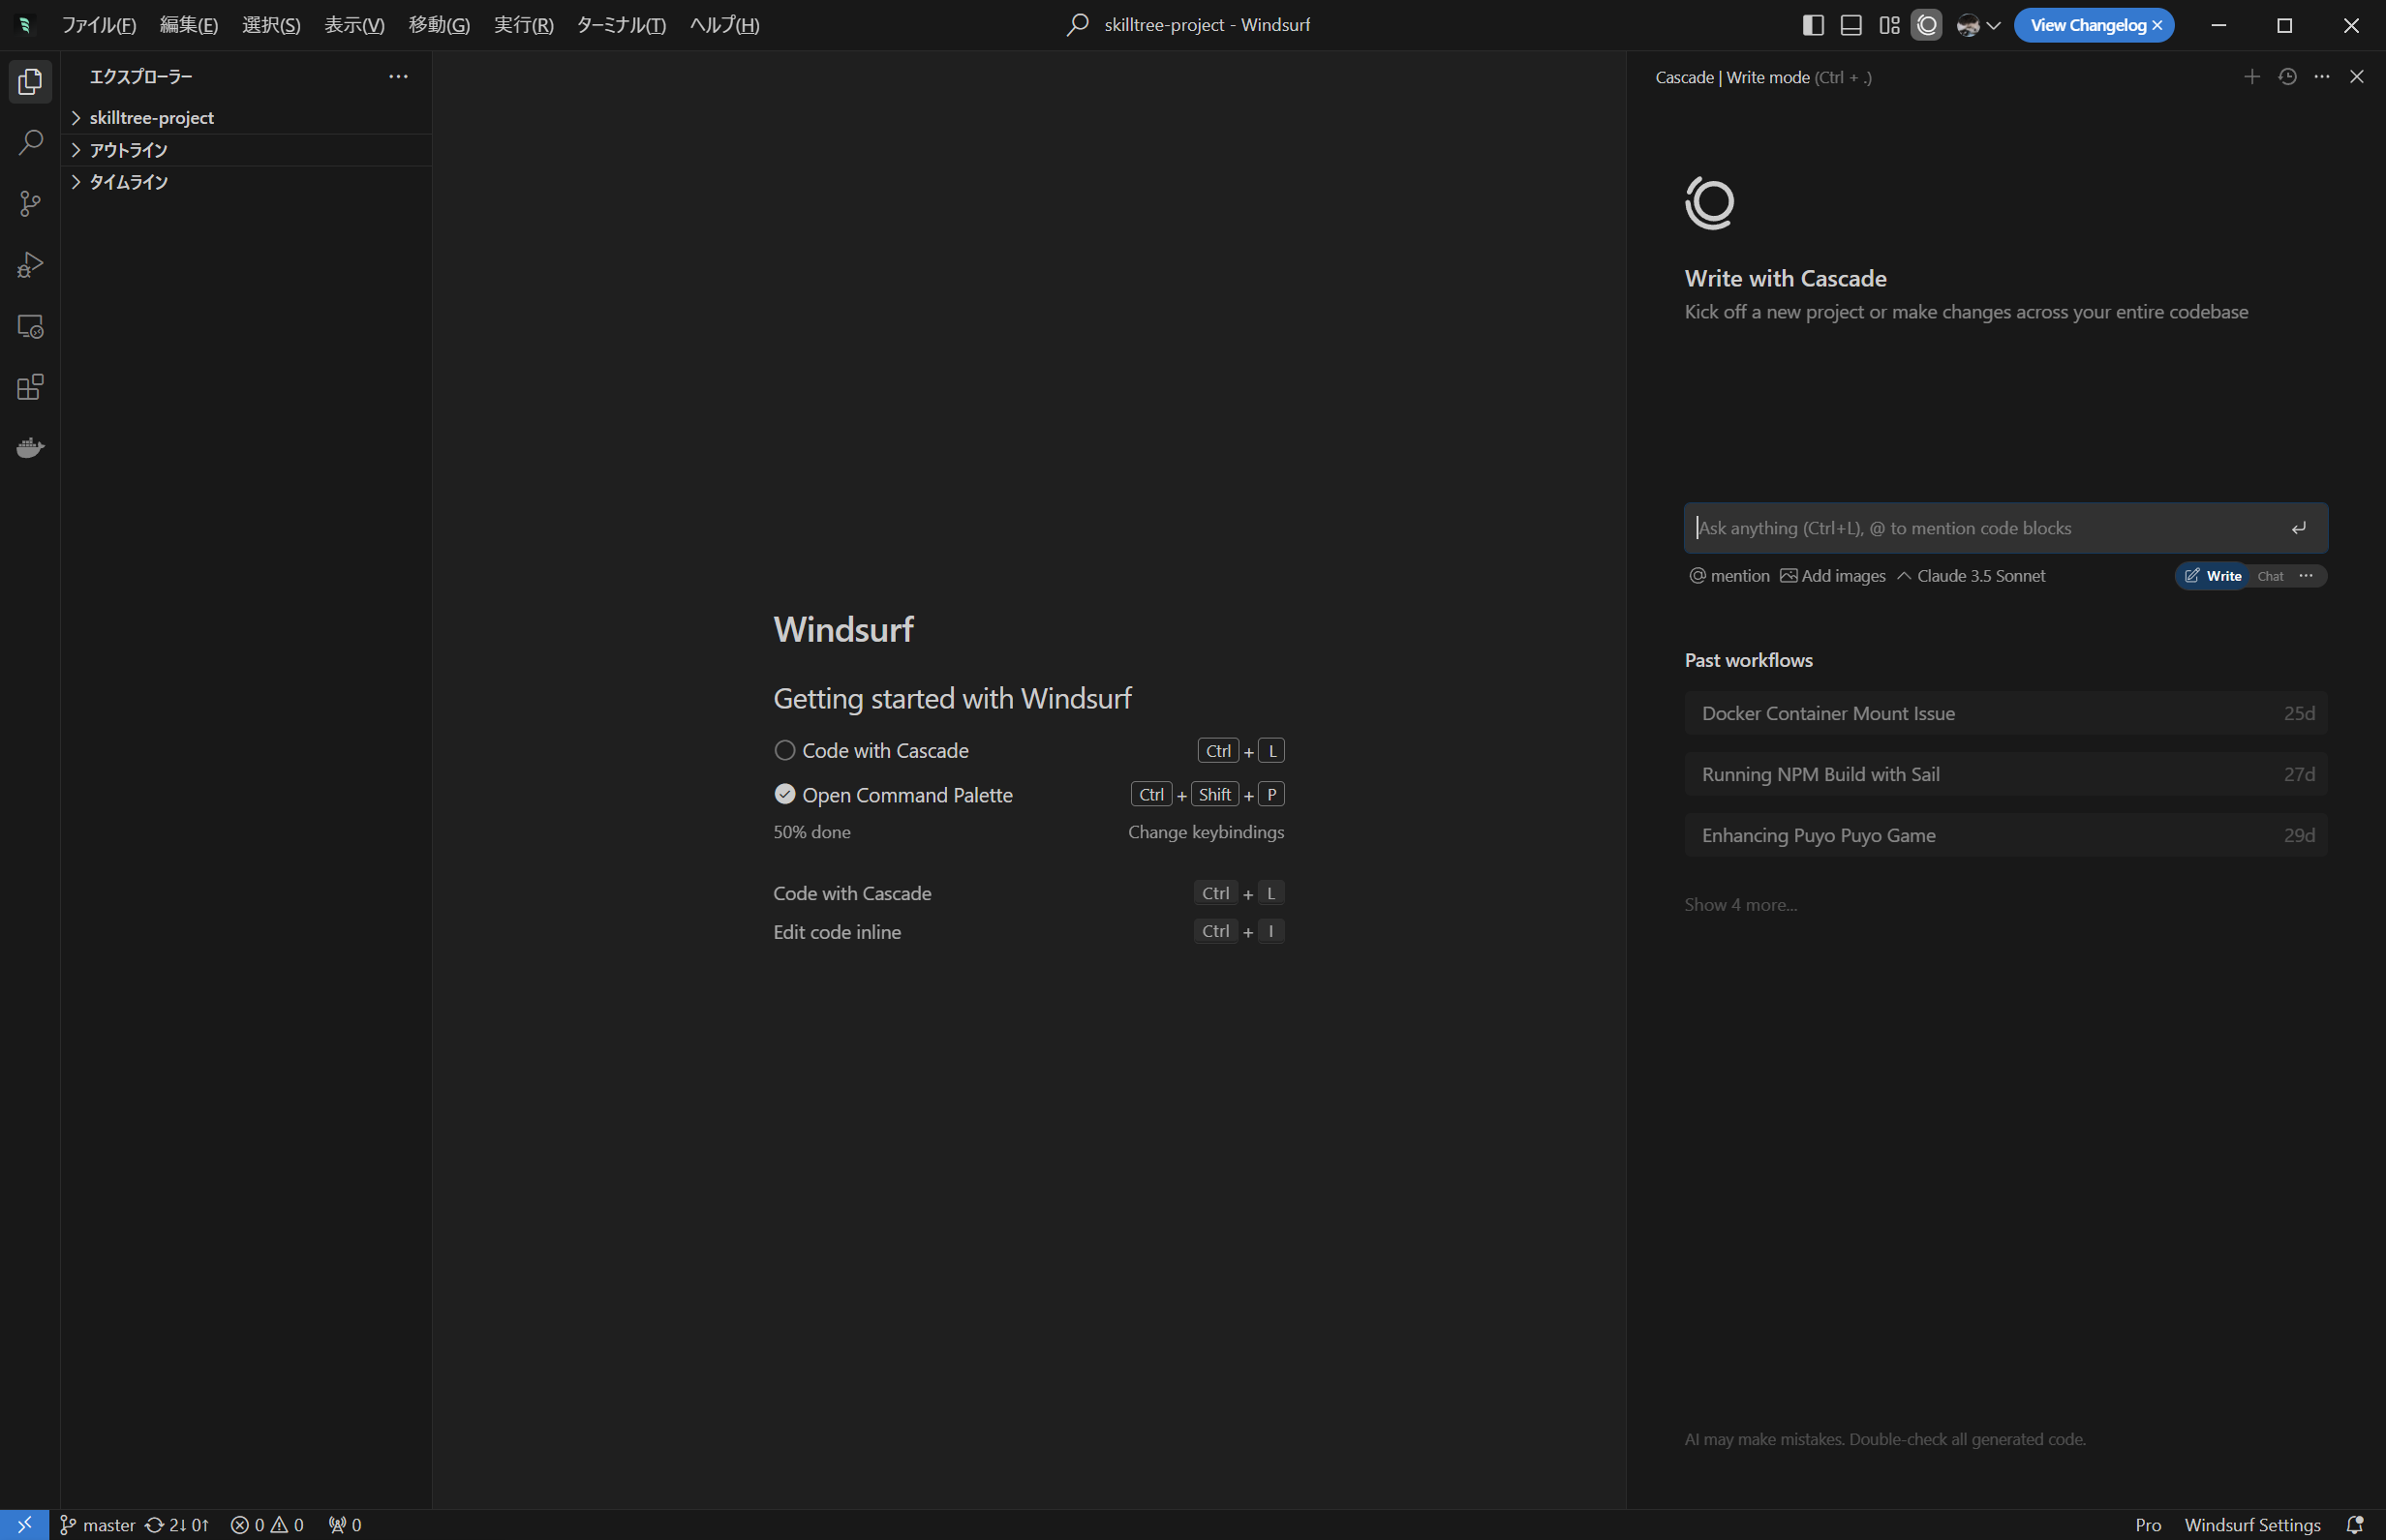Click the master branch in status bar
Image resolution: width=2386 pixels, height=1540 pixels.
point(98,1524)
